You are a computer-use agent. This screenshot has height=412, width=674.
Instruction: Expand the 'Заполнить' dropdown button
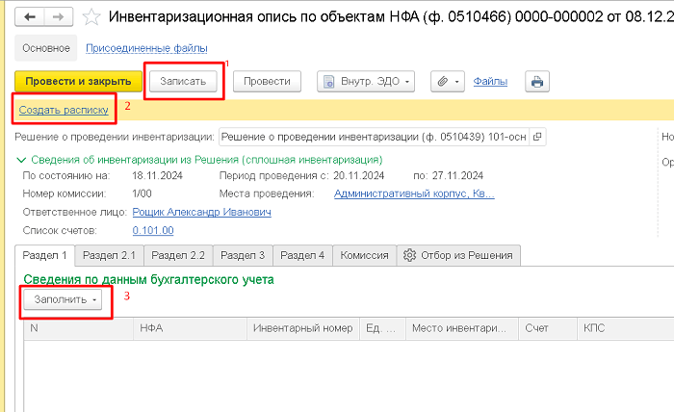click(x=62, y=299)
